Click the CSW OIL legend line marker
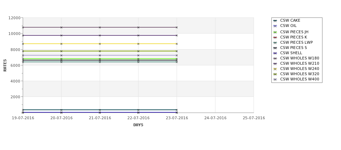 [275, 26]
